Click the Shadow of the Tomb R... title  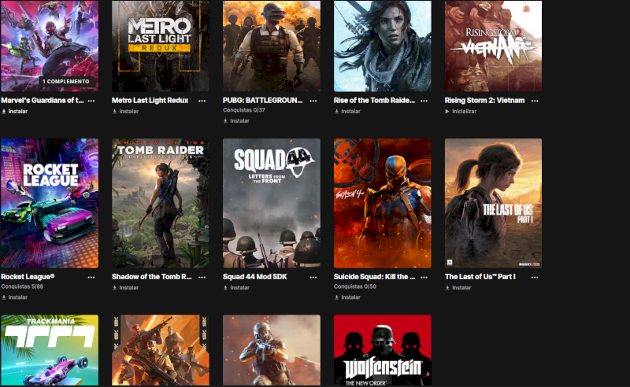[x=152, y=277]
